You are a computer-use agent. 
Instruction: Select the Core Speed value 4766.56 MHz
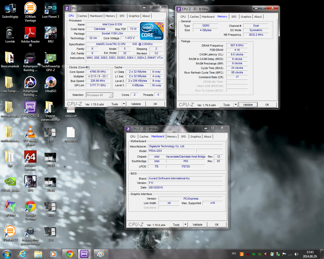98,72
